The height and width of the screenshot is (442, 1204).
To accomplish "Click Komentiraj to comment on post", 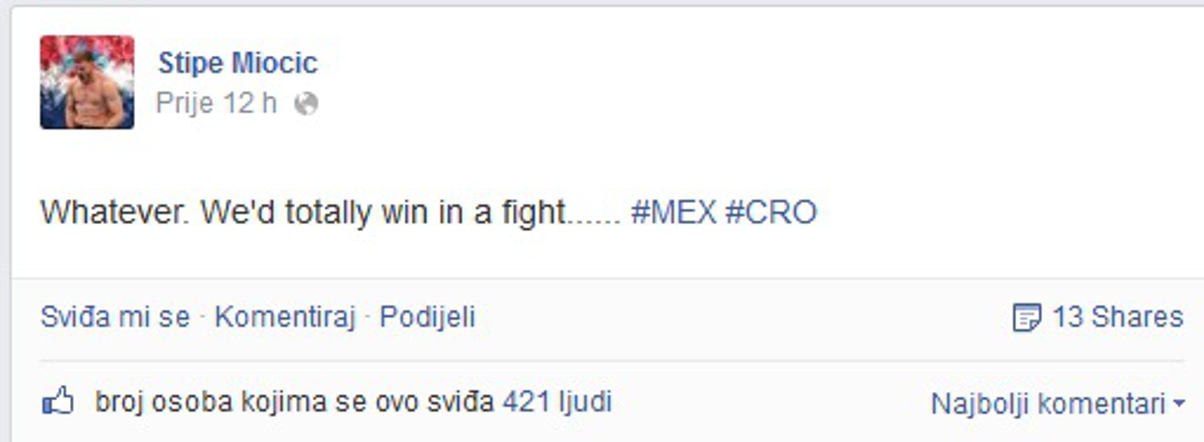I will 285,317.
